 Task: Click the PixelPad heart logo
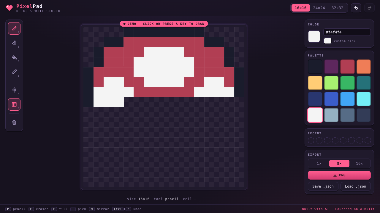pyautogui.click(x=9, y=8)
